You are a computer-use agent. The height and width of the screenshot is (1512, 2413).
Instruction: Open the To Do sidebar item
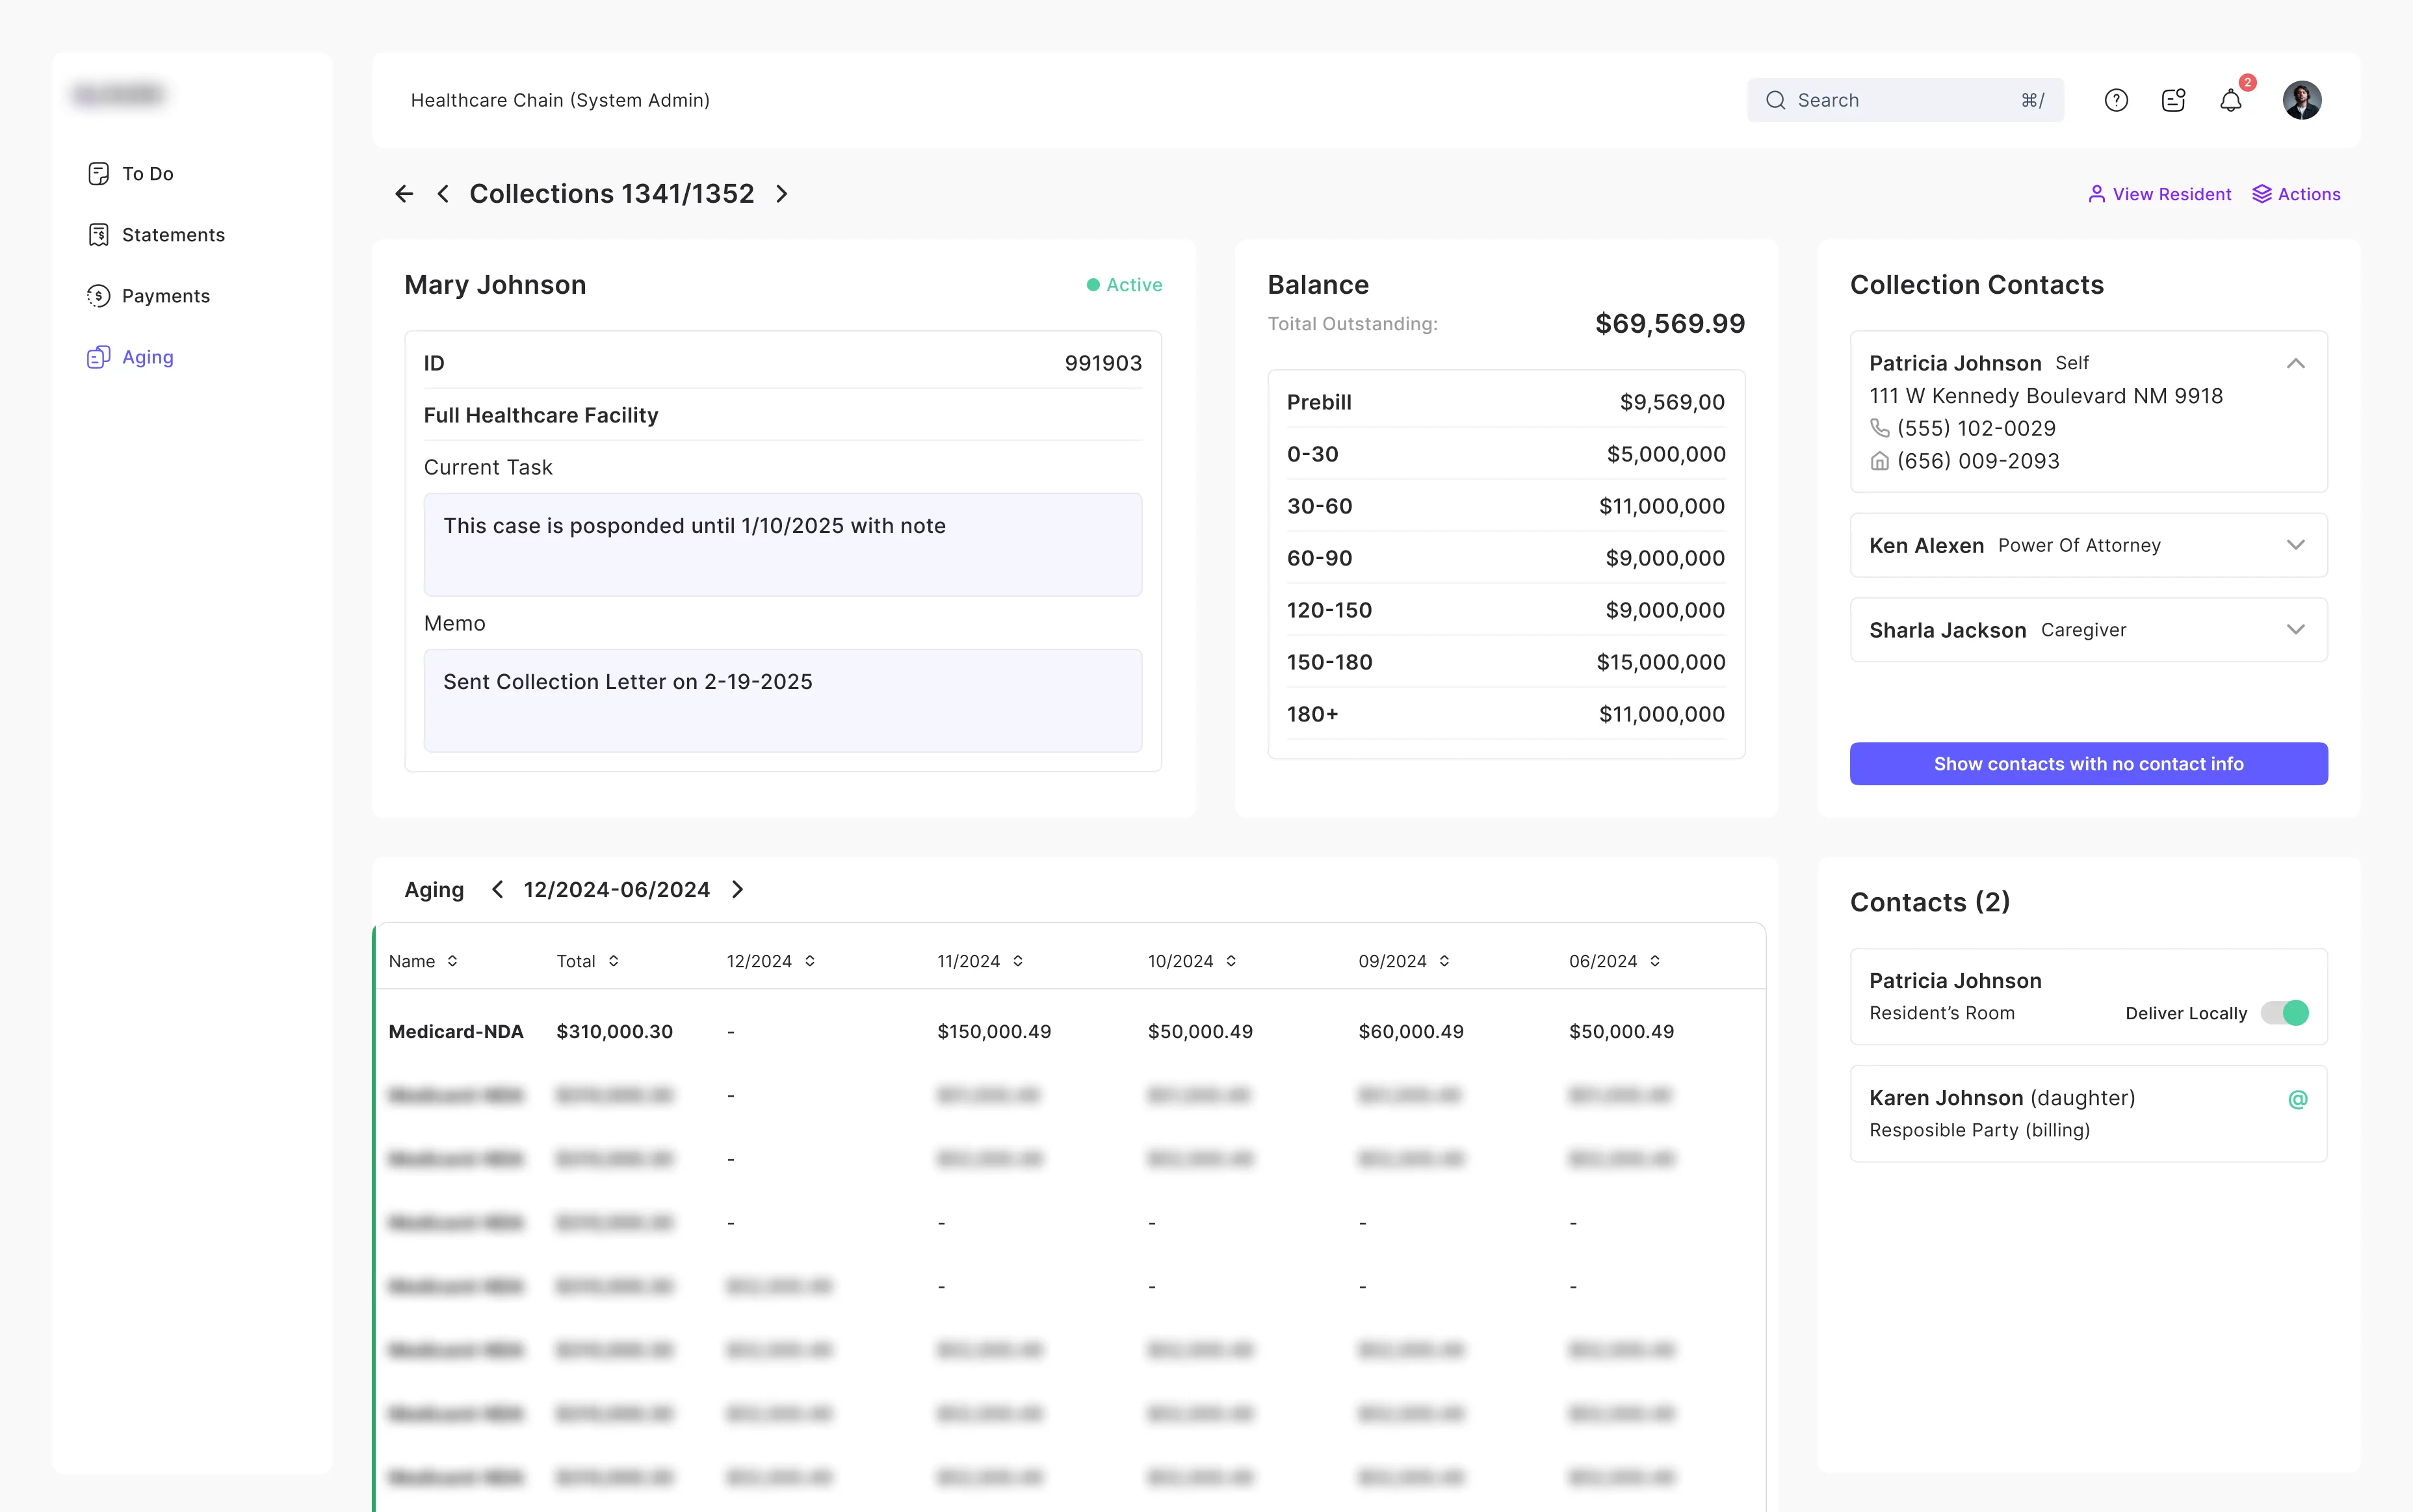[131, 174]
